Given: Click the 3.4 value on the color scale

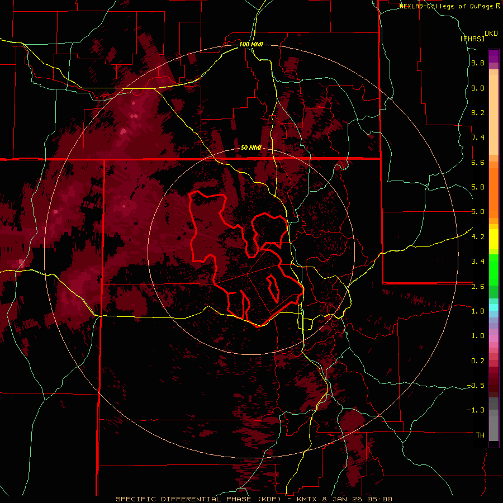Looking at the screenshot, I should (478, 262).
